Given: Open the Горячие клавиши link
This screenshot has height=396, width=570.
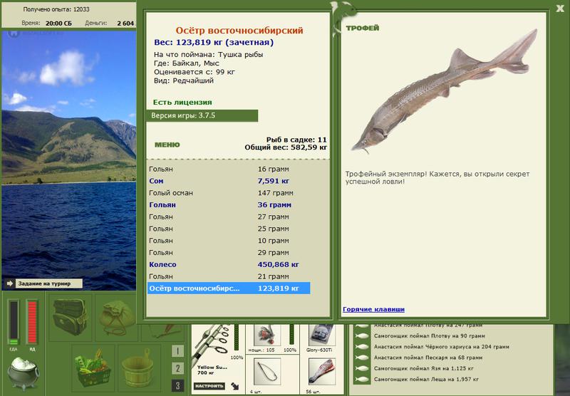Looking at the screenshot, I should pyautogui.click(x=373, y=309).
